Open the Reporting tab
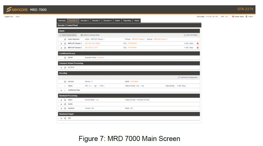 pyautogui.click(x=127, y=21)
